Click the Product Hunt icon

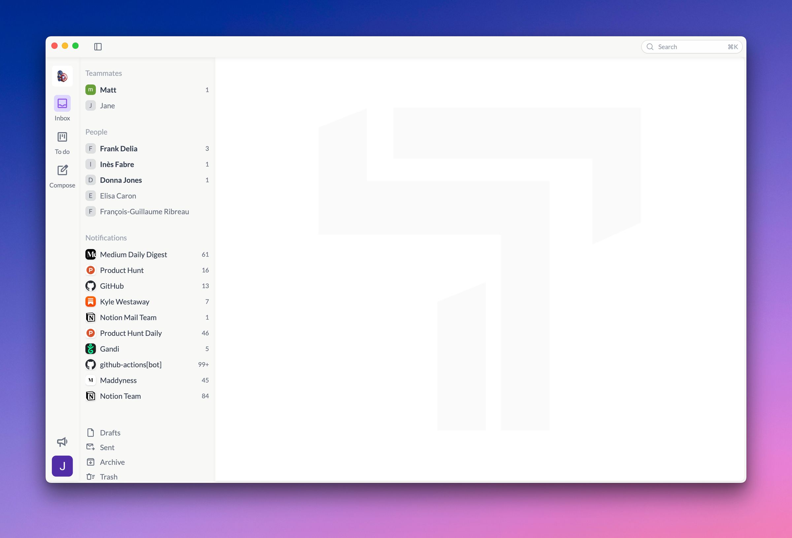point(90,270)
